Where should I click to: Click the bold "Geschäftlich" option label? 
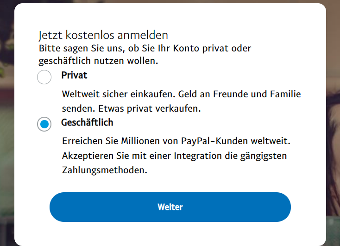87,123
